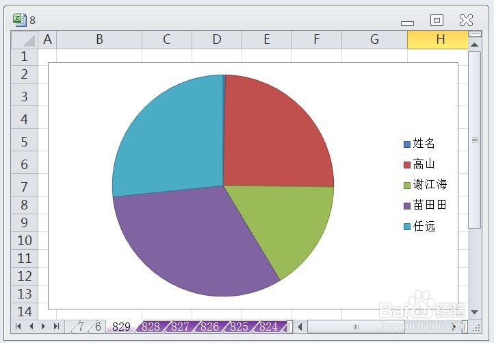Image resolution: width=494 pixels, height=343 pixels.
Task: Switch to sheet tab 6
Action: [x=99, y=327]
